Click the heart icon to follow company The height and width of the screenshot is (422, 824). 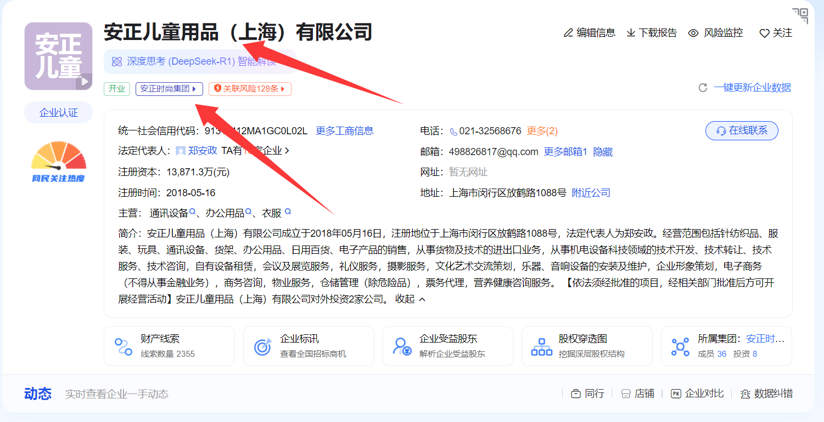(x=764, y=33)
